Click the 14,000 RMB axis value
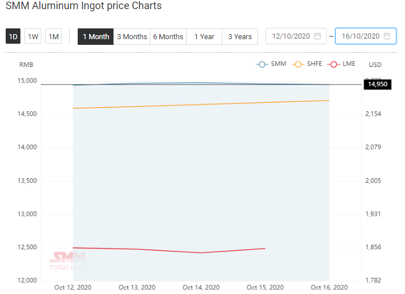Screen dimensions: 405x294 (x=27, y=147)
